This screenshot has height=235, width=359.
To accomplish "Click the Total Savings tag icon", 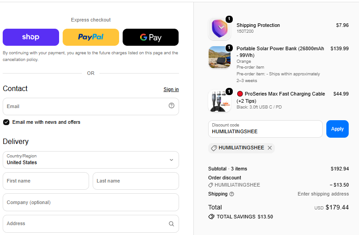I will coord(211,217).
